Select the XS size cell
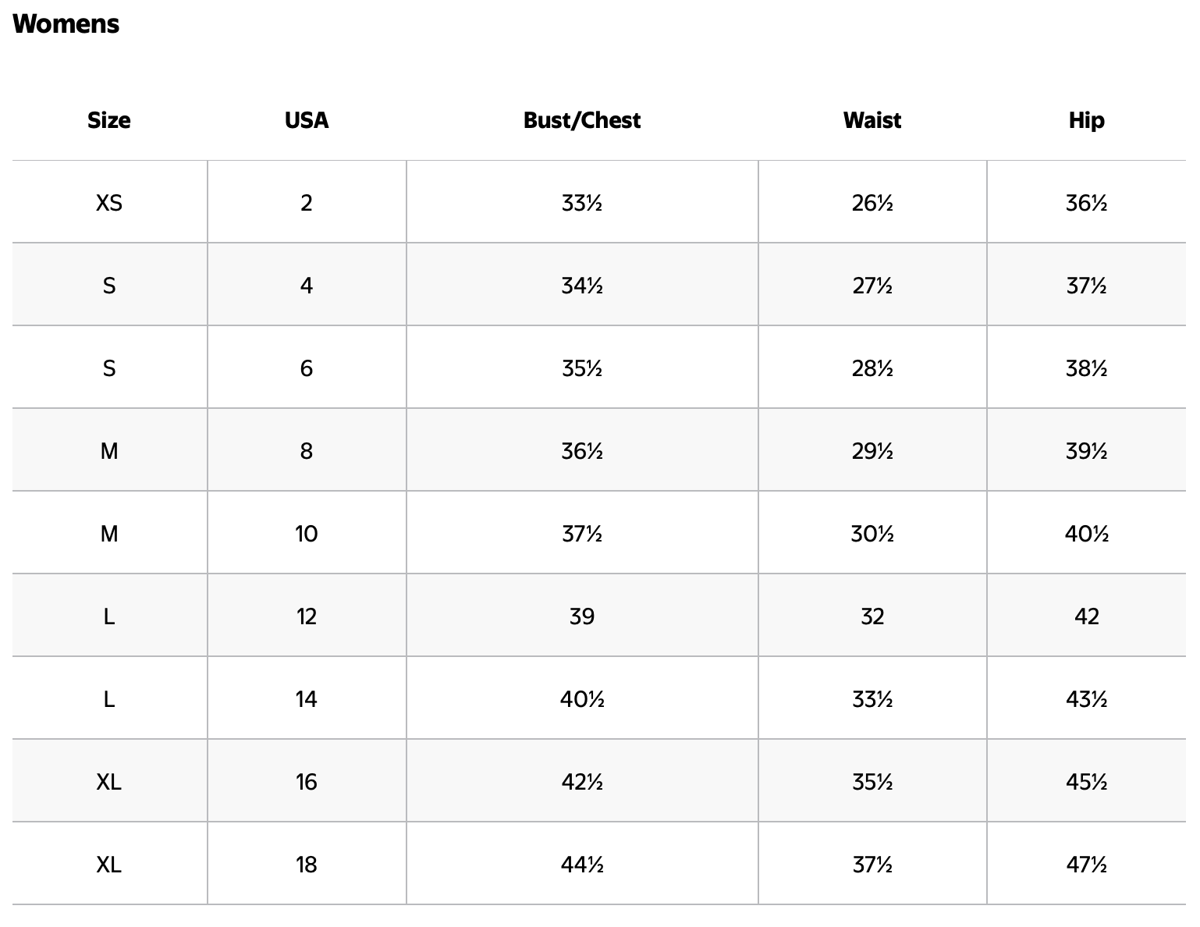This screenshot has height=927, width=1200. tap(109, 203)
